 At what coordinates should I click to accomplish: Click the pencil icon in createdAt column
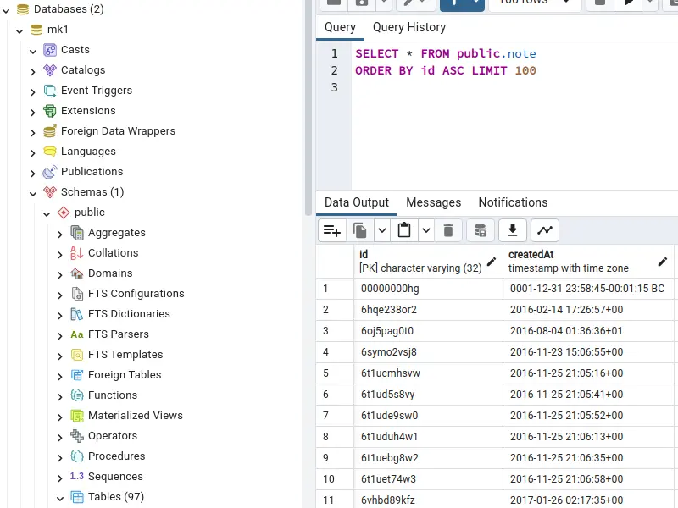[x=663, y=262]
